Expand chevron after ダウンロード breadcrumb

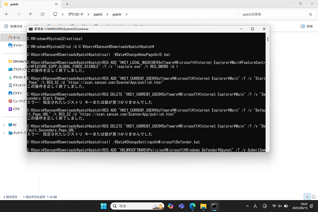point(88,14)
